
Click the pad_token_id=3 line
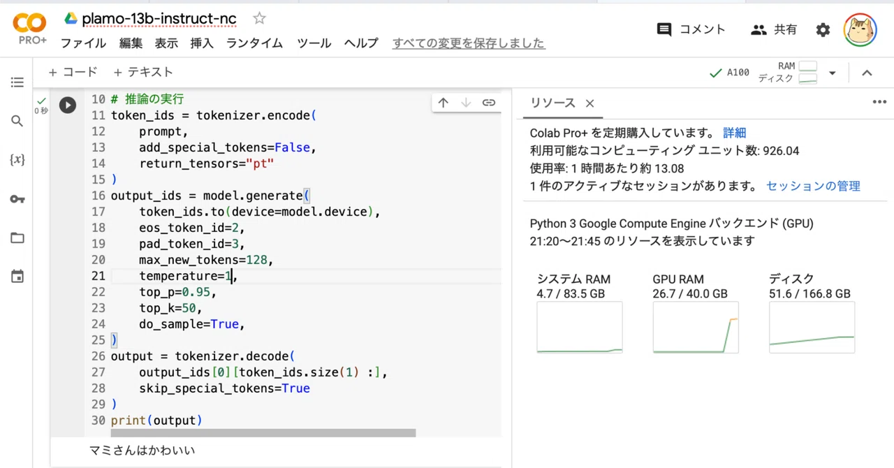click(192, 244)
